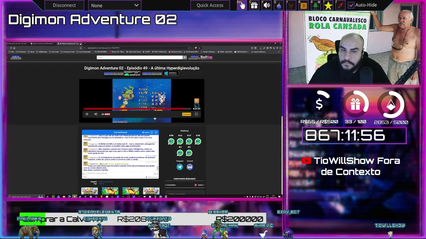Open the Games bookmarks folder
Screen dimensions: 426x239
click(32, 52)
